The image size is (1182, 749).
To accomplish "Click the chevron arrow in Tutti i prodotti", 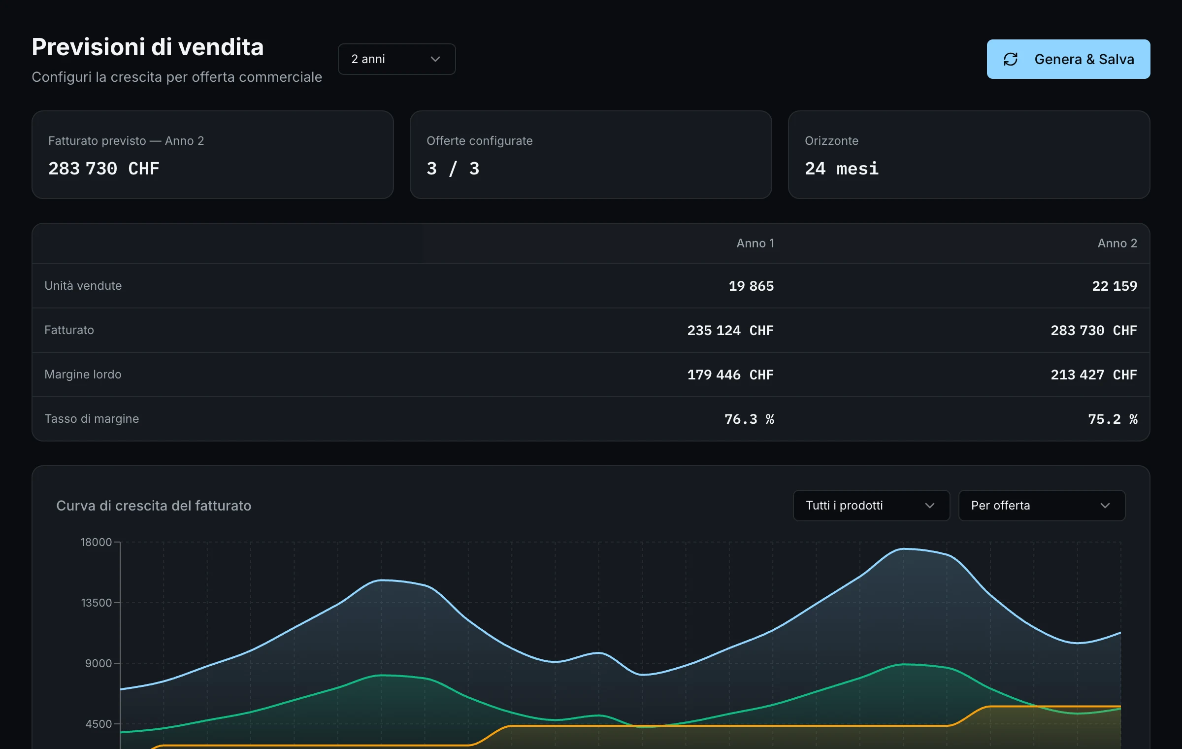I will (930, 506).
